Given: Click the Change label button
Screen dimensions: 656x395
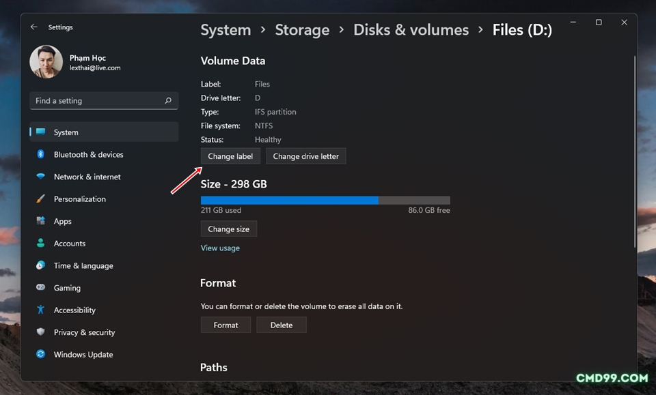Looking at the screenshot, I should pos(230,156).
